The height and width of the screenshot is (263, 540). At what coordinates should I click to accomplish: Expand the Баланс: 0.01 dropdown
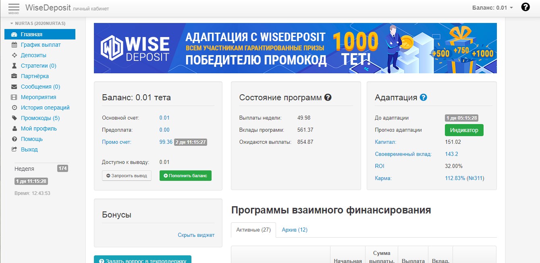[x=492, y=8]
